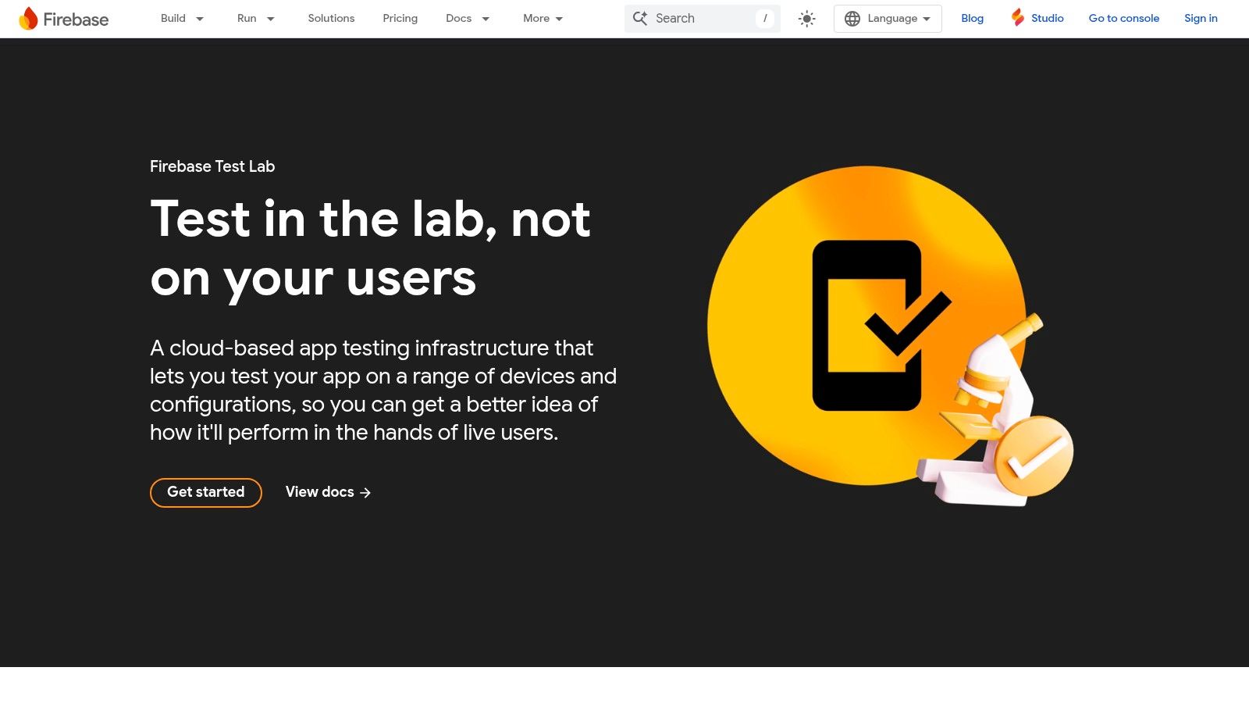
Task: Click the search magnifier sparkle icon
Action: click(640, 18)
